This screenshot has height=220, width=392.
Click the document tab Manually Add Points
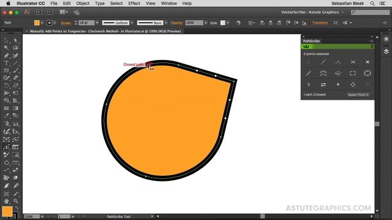point(105,31)
